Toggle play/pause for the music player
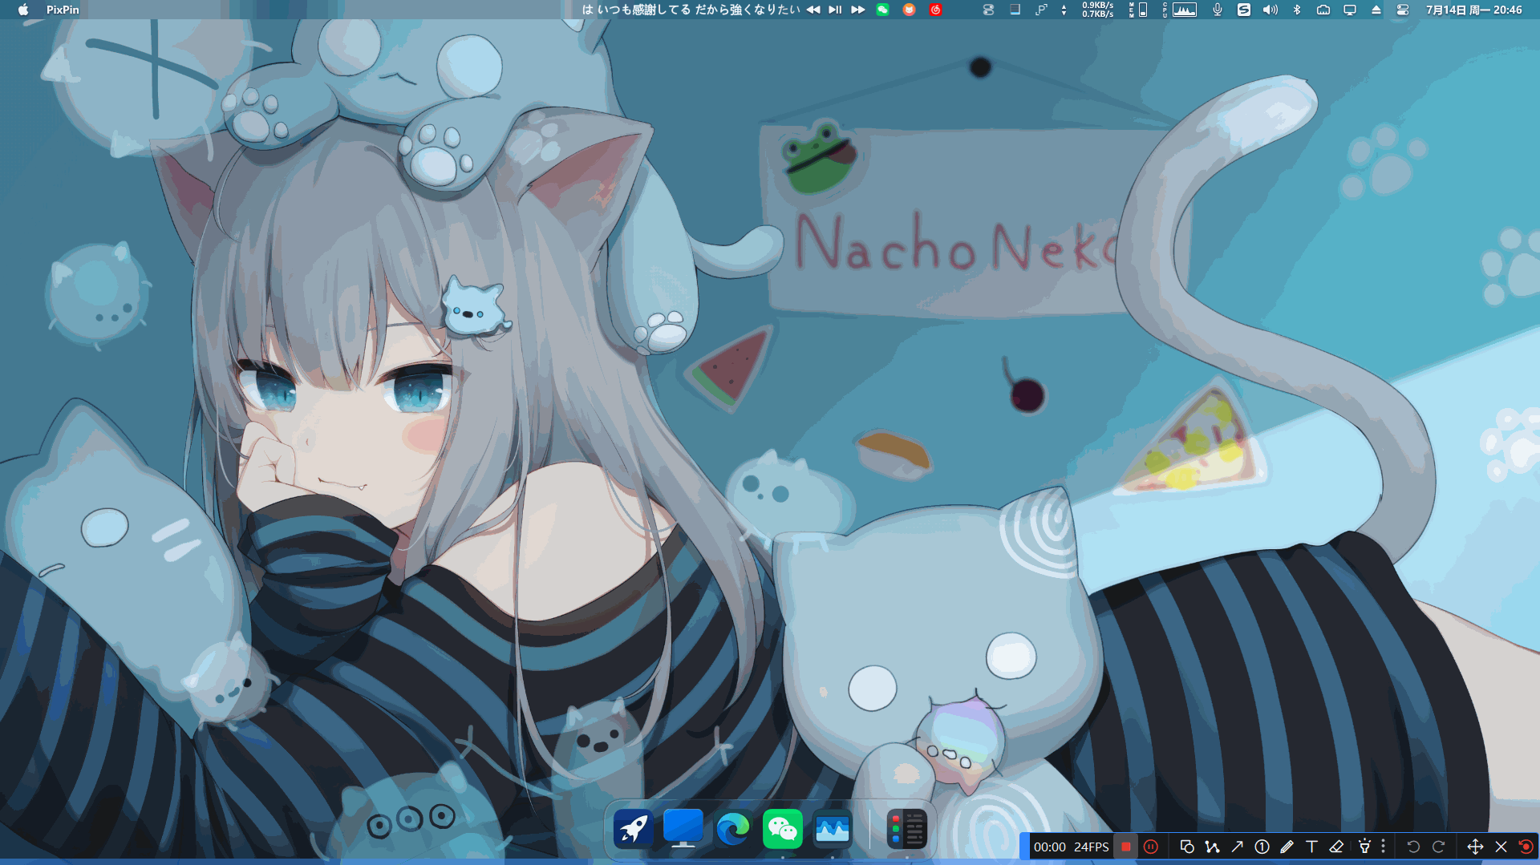The width and height of the screenshot is (1540, 865). click(835, 10)
